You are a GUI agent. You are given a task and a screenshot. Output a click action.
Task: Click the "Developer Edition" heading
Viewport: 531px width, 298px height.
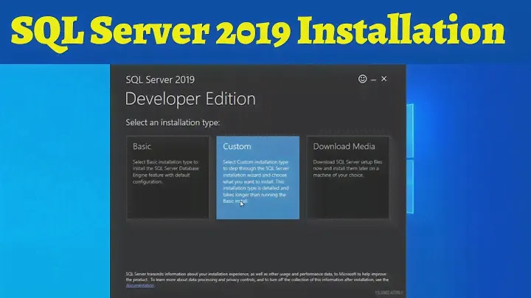(x=190, y=99)
